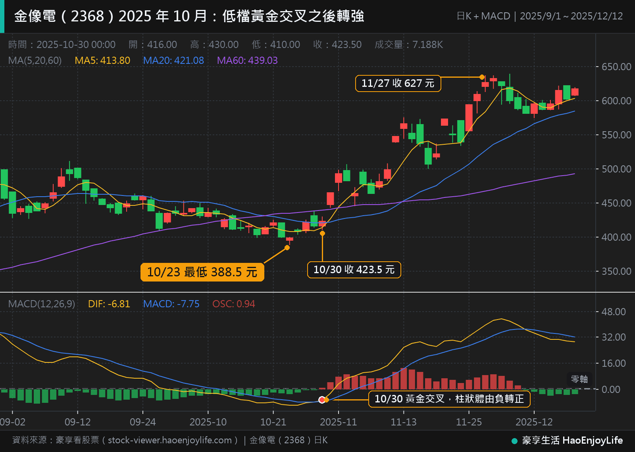This screenshot has height=452, width=635.
Task: Click the 500.00 price axis label
Action: click(x=616, y=169)
